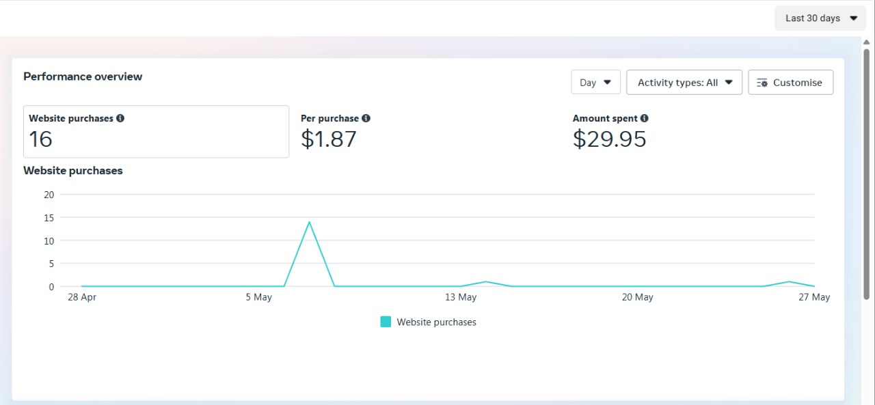Click info icon beside Per purchase

tap(366, 118)
